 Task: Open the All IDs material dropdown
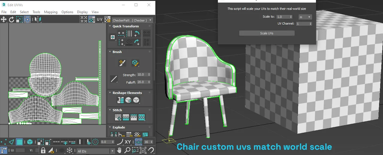point(96,151)
